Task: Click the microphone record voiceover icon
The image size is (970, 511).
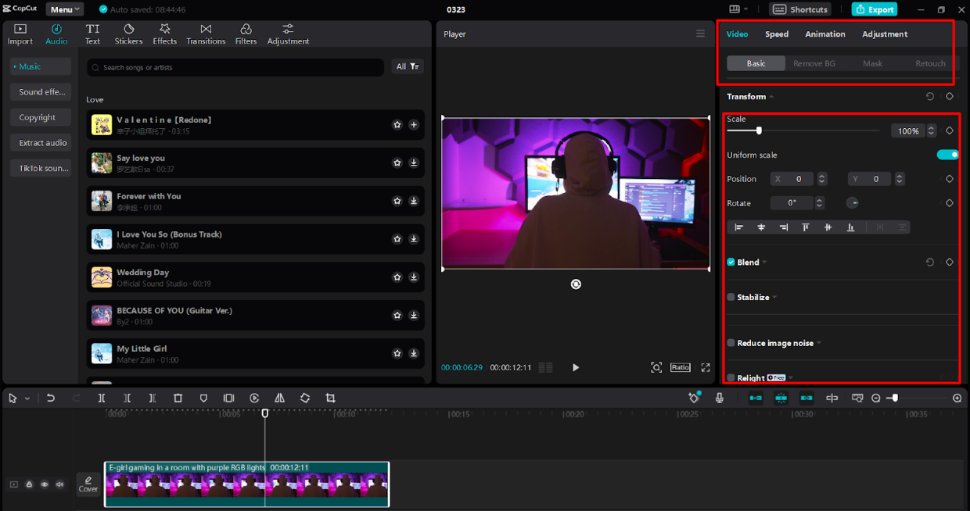Action: pos(719,398)
